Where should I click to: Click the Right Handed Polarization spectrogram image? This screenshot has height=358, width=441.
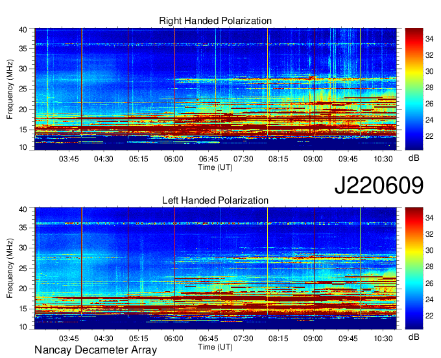(215, 89)
